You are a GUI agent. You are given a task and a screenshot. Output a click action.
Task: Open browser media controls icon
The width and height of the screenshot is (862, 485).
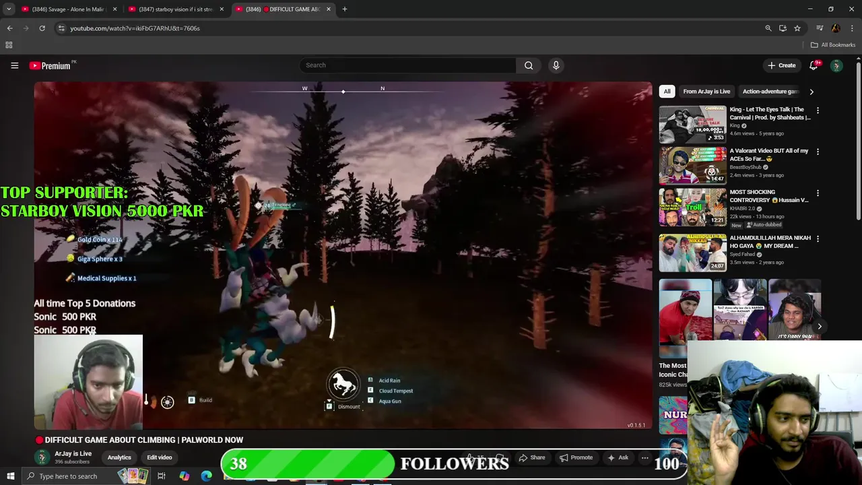820,28
